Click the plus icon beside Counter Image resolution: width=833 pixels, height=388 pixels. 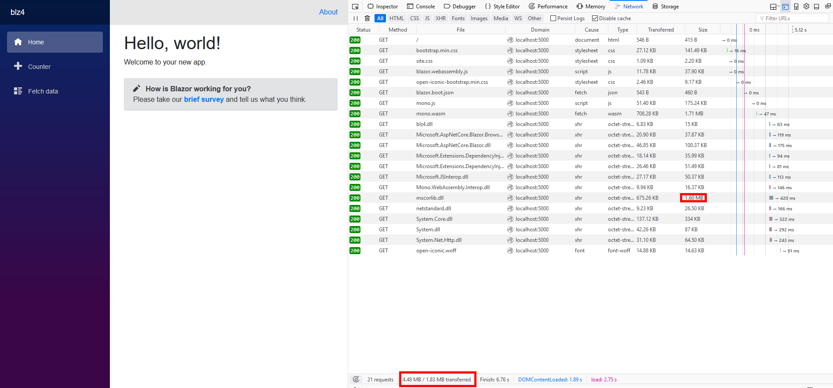tap(18, 66)
